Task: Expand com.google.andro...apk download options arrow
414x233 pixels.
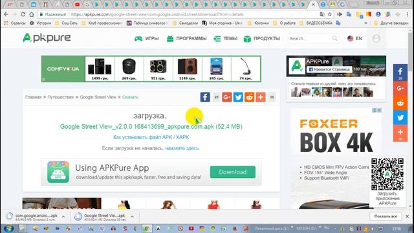Action: click(x=63, y=217)
